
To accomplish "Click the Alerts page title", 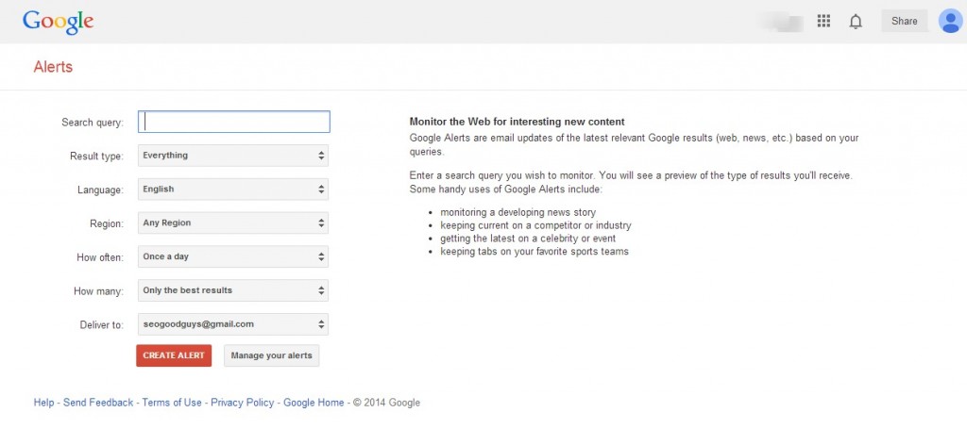I will click(53, 67).
